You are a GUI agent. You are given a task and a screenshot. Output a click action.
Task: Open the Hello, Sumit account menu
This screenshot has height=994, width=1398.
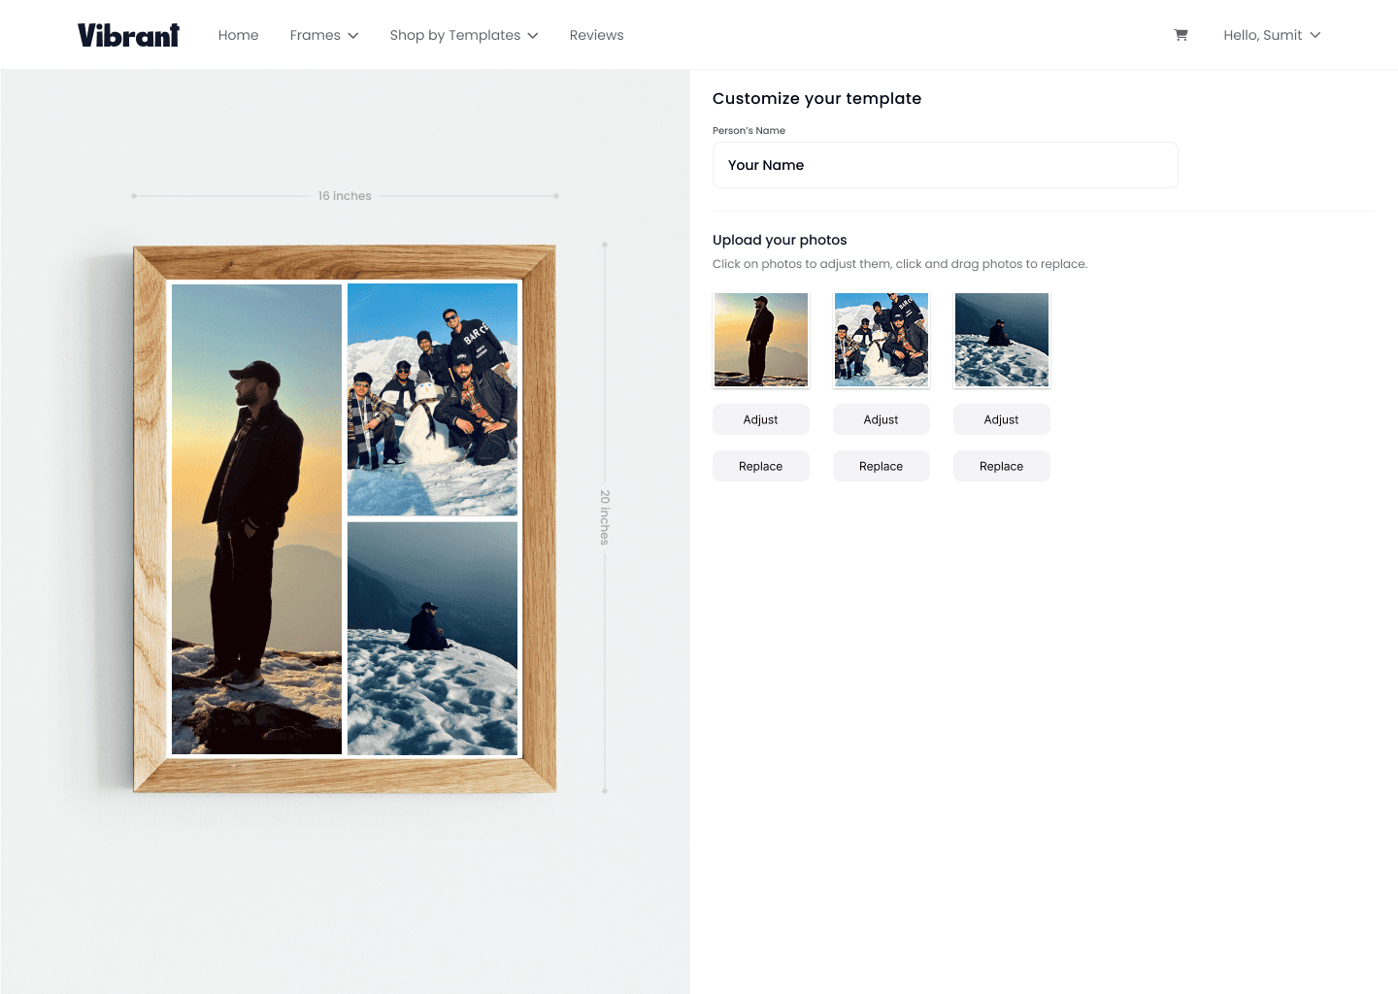tap(1272, 35)
